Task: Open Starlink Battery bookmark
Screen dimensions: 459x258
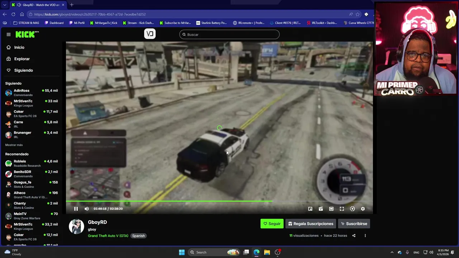Action: pyautogui.click(x=211, y=23)
